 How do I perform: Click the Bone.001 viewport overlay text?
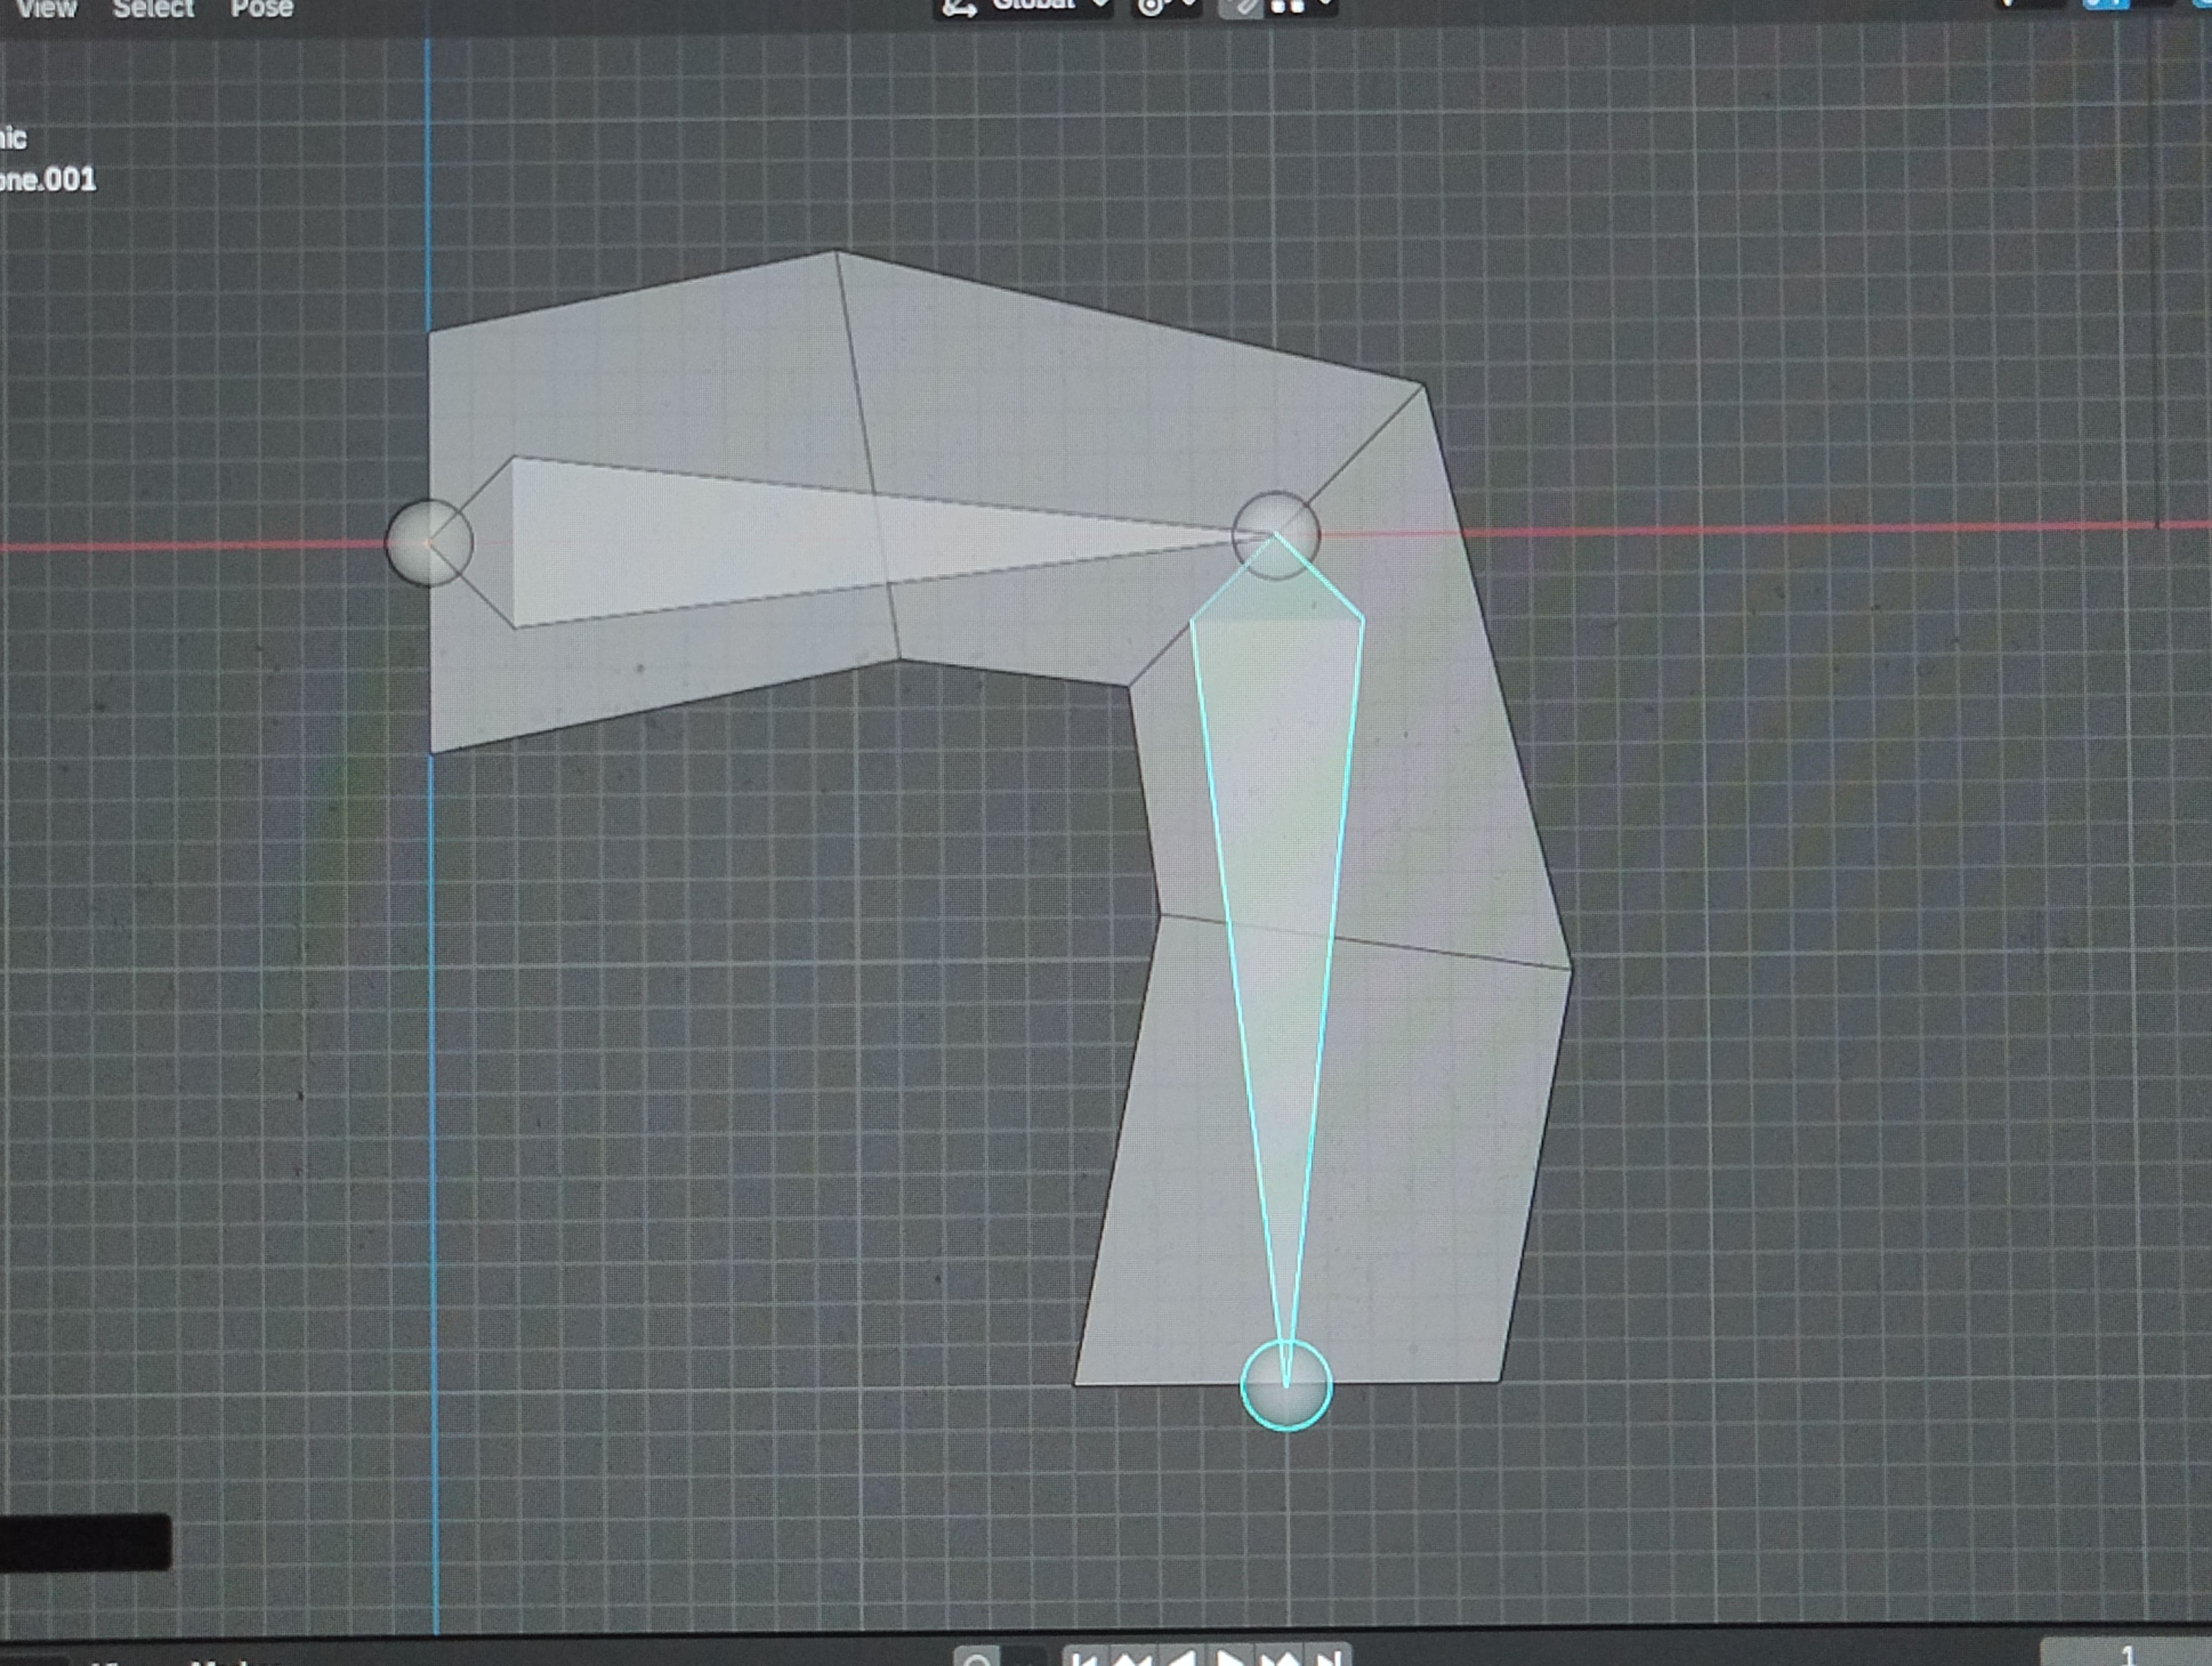(x=47, y=180)
